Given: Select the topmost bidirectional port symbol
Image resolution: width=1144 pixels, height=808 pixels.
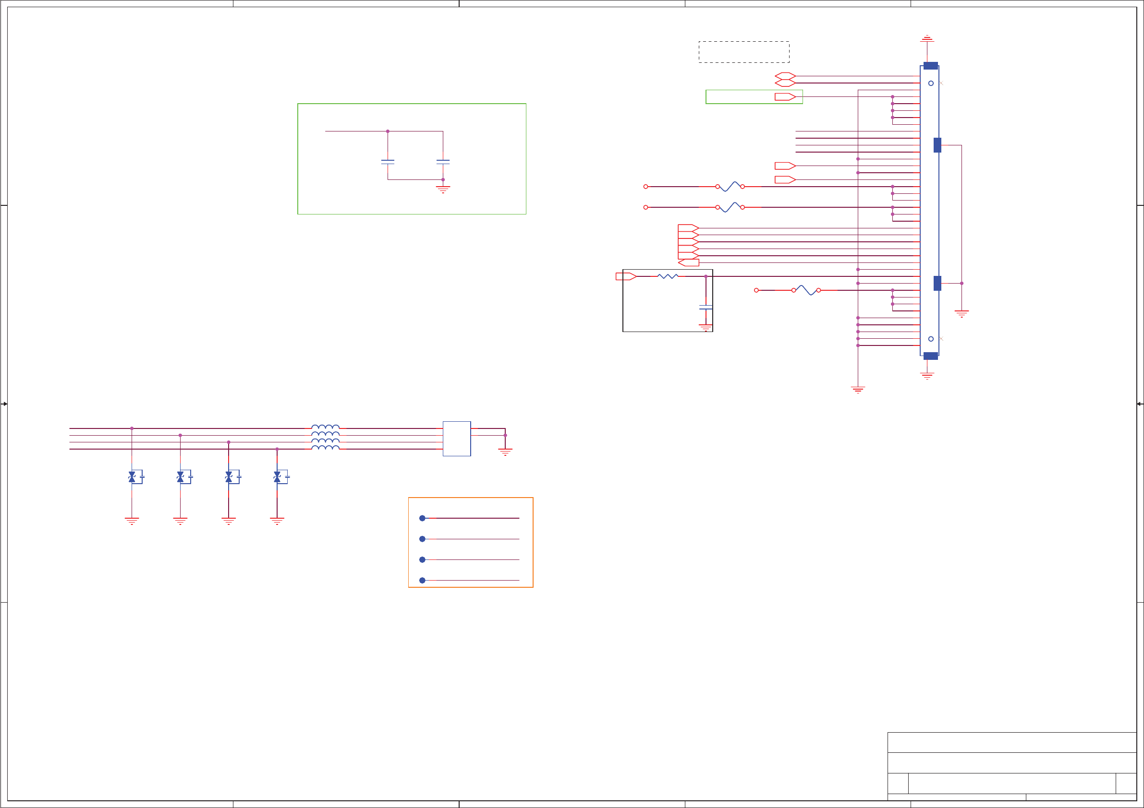Looking at the screenshot, I should [785, 76].
